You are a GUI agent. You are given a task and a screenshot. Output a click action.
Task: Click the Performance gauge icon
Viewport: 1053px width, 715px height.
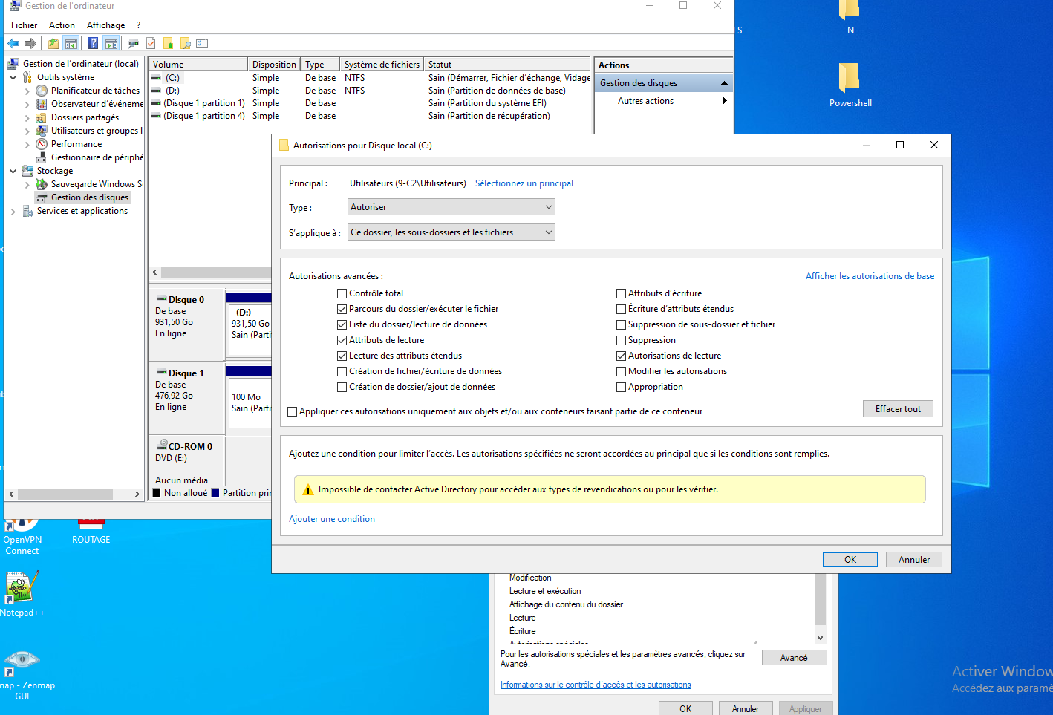point(42,144)
